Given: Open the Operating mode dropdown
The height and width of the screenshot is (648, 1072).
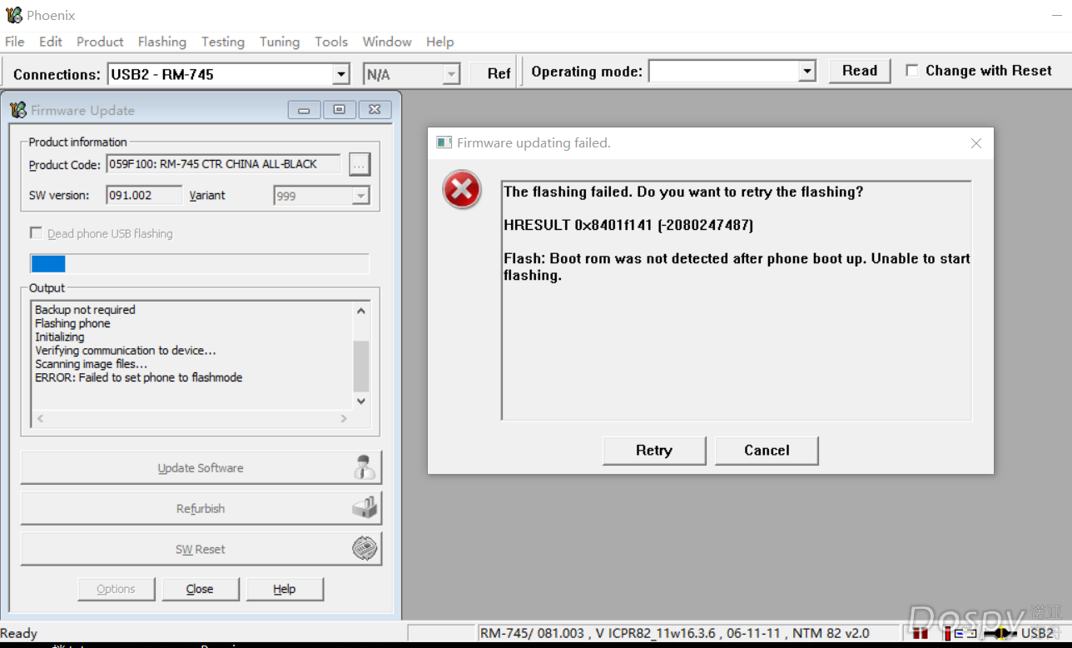Looking at the screenshot, I should [x=806, y=72].
